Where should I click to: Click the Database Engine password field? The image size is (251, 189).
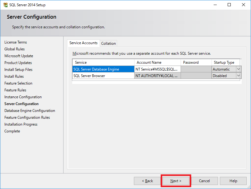tap(196, 69)
